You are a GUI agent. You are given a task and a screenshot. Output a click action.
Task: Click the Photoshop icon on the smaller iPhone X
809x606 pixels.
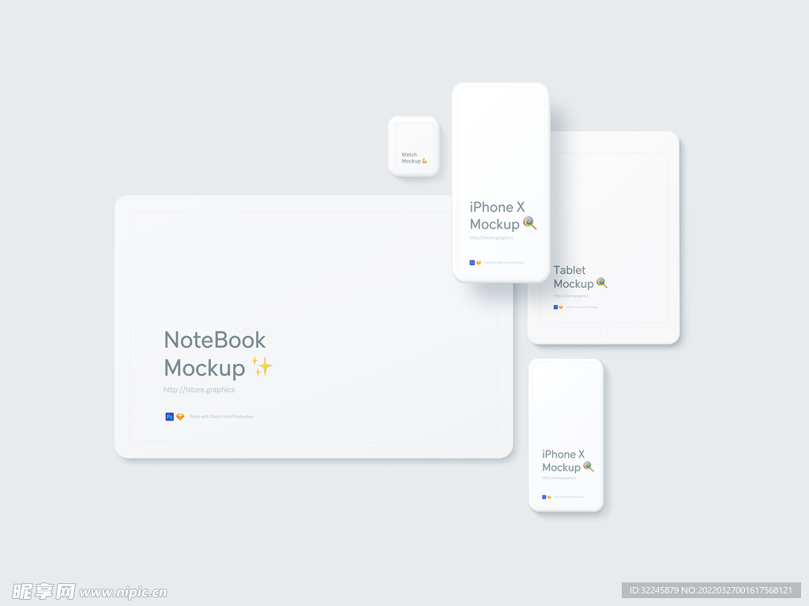point(544,497)
